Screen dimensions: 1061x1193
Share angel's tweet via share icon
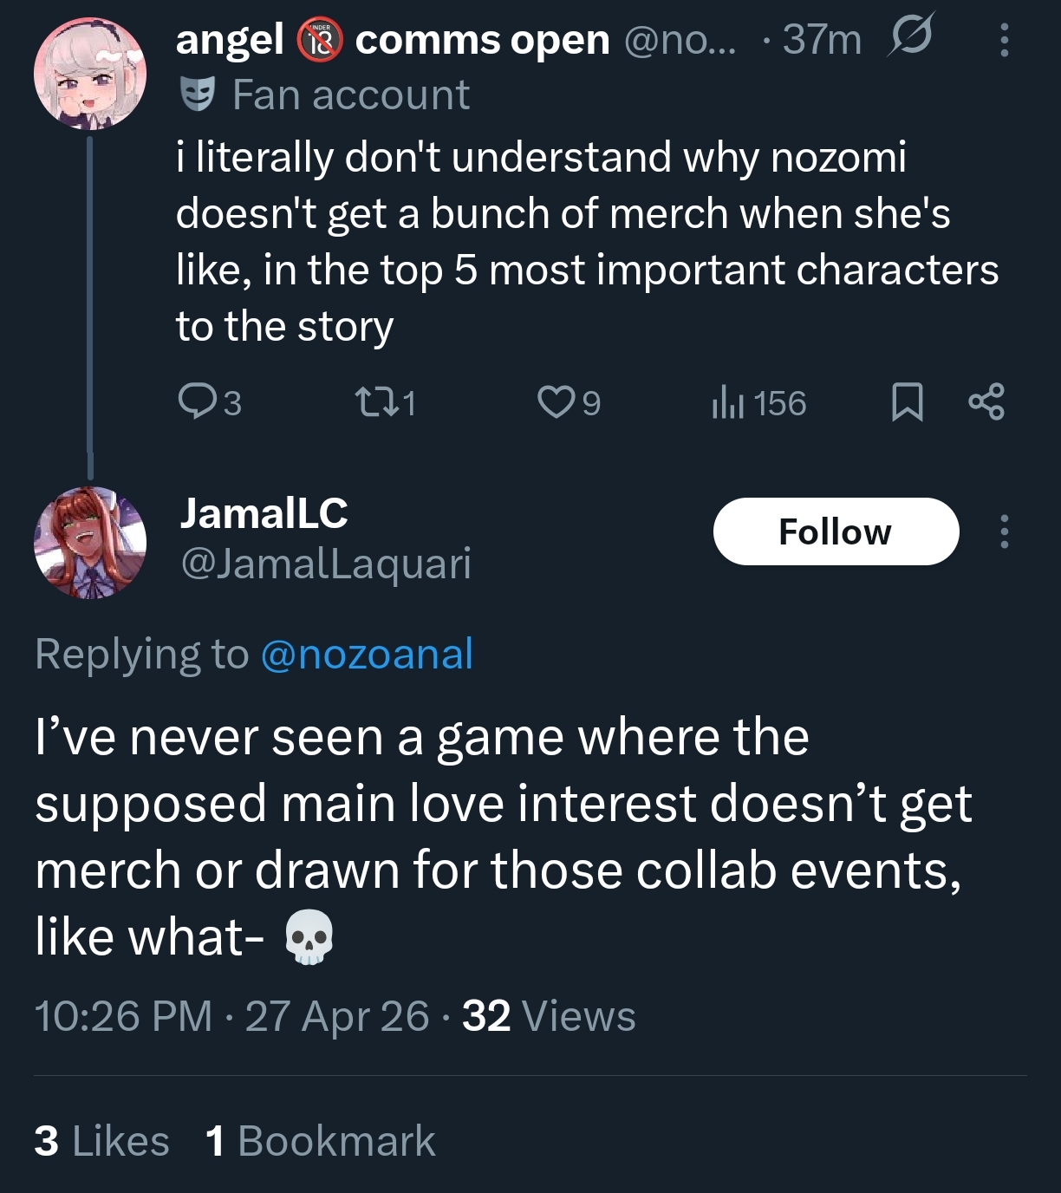click(x=986, y=402)
